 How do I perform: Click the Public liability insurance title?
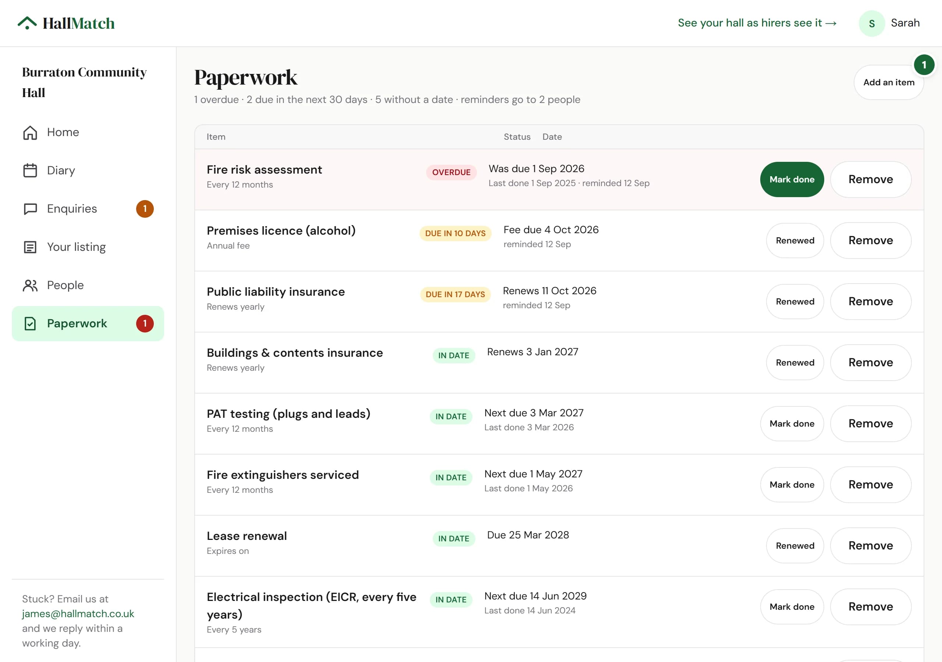[x=276, y=292]
